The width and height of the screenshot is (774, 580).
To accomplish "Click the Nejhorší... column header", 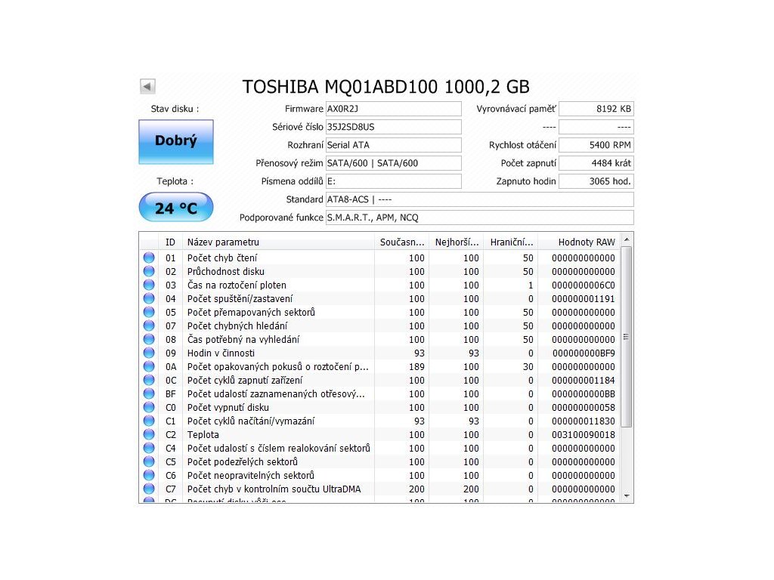I will [457, 242].
